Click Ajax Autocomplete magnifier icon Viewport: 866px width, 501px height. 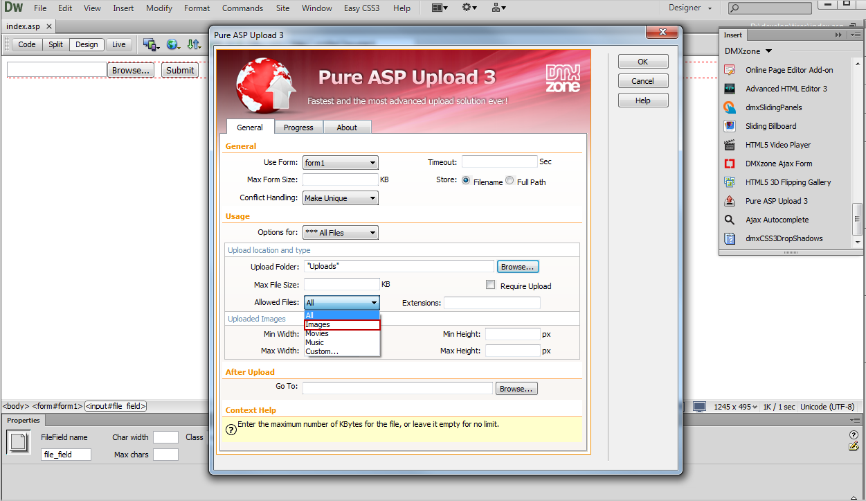[730, 220]
